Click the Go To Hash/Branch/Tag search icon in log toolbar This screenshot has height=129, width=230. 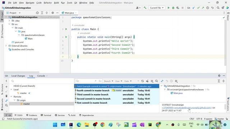pyautogui.click(x=157, y=81)
